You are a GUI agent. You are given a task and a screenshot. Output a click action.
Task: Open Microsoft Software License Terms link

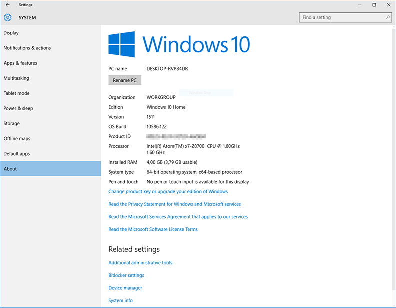tap(153, 229)
